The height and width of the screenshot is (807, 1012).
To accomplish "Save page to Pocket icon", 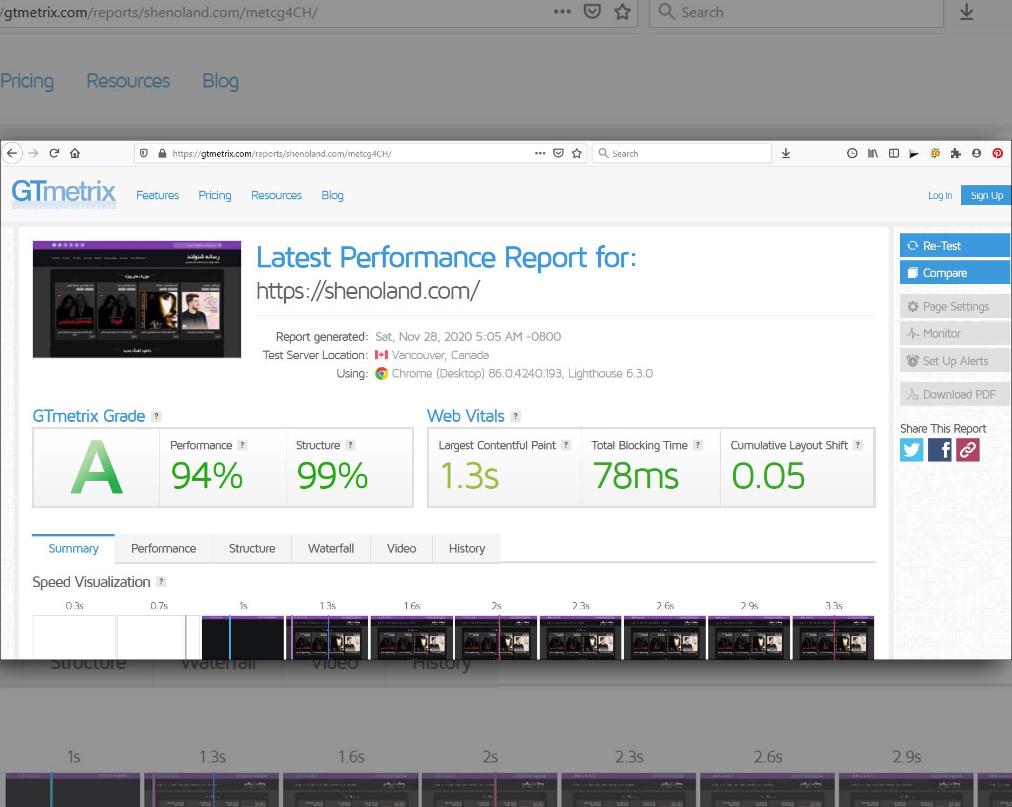I will 559,153.
